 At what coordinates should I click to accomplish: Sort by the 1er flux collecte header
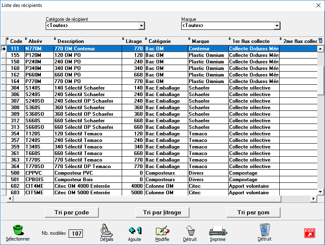point(251,41)
